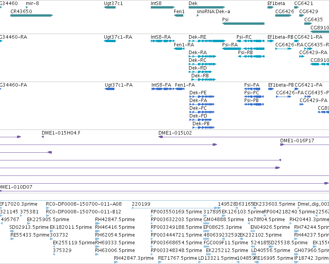Select the RE71767.5prime EST label
Image resolution: width=329 pixels, height=264 pixels.
click(x=177, y=258)
